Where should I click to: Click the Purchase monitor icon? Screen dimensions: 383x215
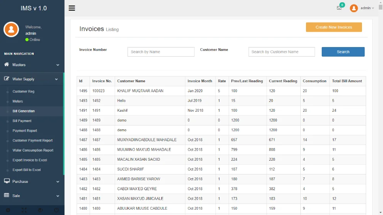point(7,181)
